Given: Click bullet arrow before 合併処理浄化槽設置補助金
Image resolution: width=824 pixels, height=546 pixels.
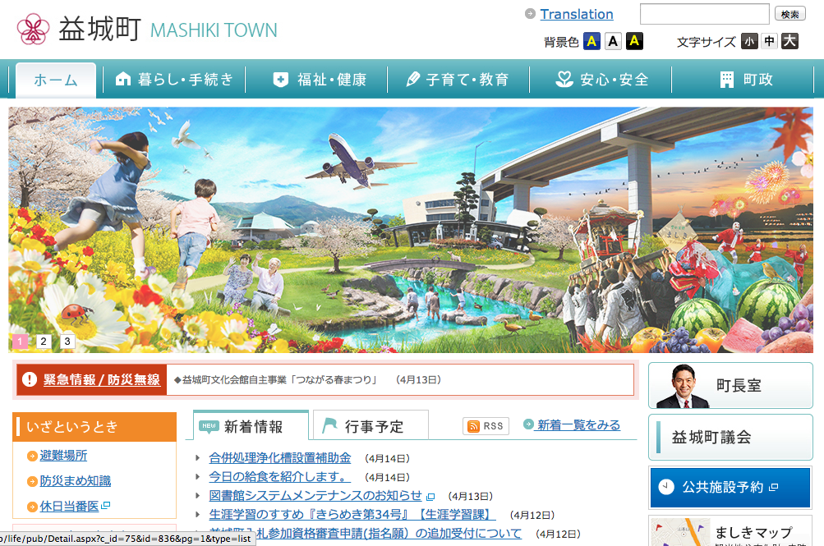Looking at the screenshot, I should click(x=198, y=458).
